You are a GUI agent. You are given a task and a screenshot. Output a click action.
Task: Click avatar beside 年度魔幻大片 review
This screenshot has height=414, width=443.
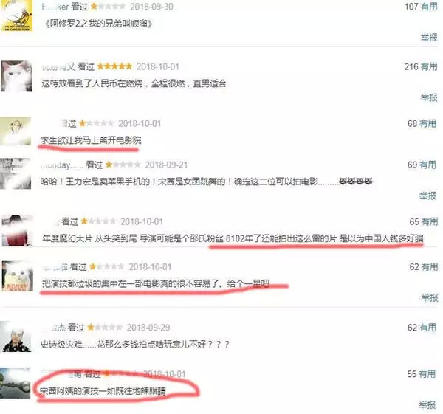pos(17,230)
